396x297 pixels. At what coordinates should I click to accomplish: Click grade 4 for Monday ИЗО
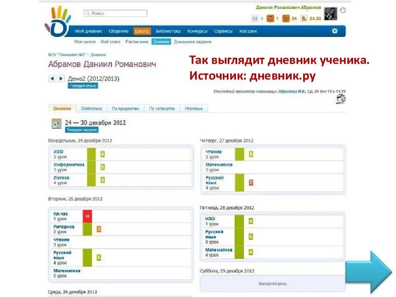point(103,154)
